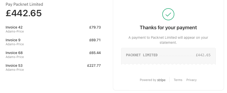Click the Pay Packnet Limited label
The image size is (227, 93).
point(24,4)
